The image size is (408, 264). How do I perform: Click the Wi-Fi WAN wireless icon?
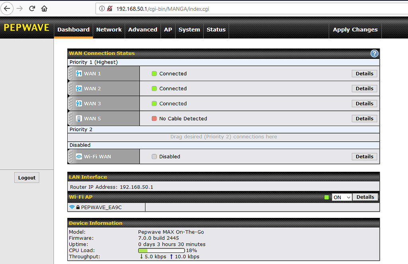point(78,156)
